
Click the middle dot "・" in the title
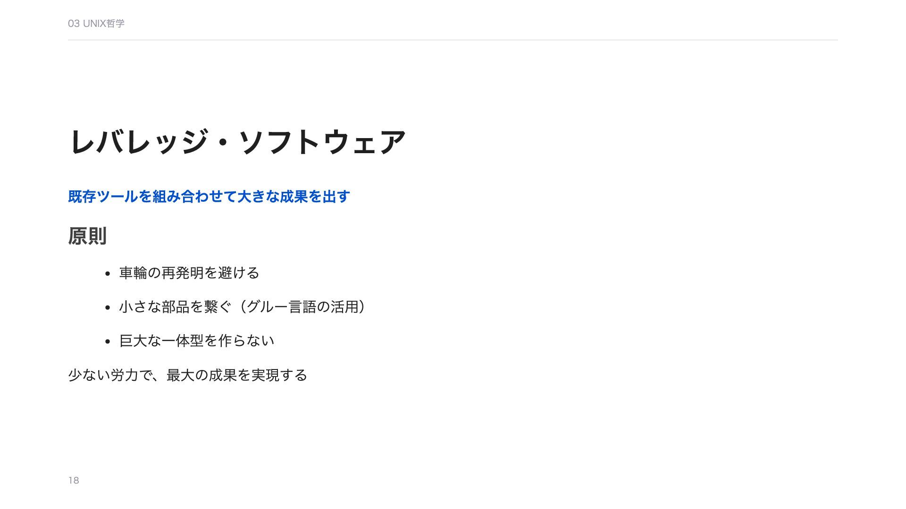tap(223, 142)
